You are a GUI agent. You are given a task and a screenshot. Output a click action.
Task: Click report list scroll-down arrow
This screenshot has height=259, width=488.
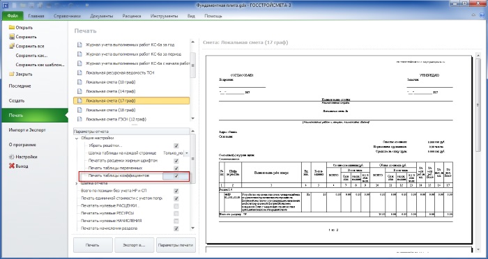point(192,118)
